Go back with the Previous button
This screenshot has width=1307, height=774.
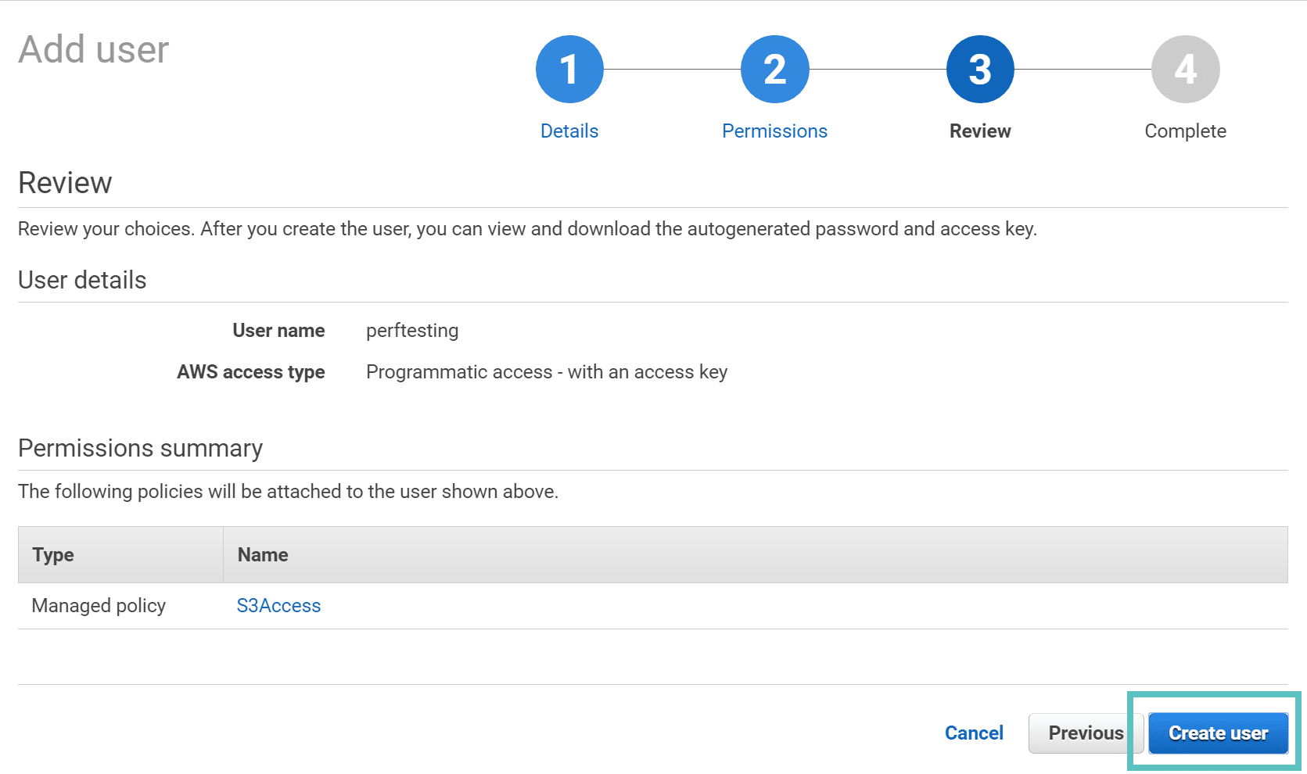point(1086,733)
